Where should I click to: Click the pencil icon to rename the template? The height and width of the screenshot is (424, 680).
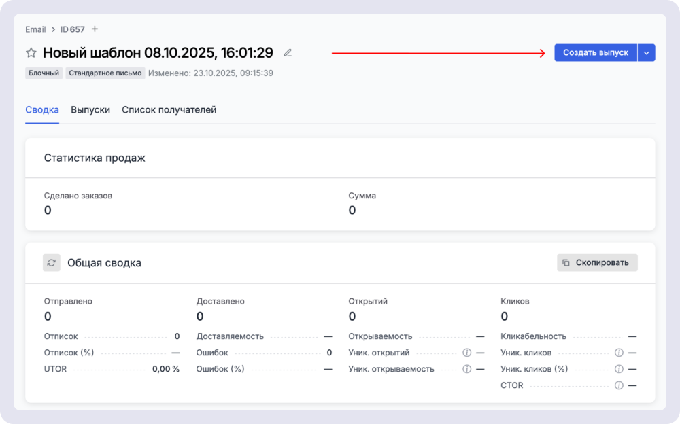pos(288,53)
